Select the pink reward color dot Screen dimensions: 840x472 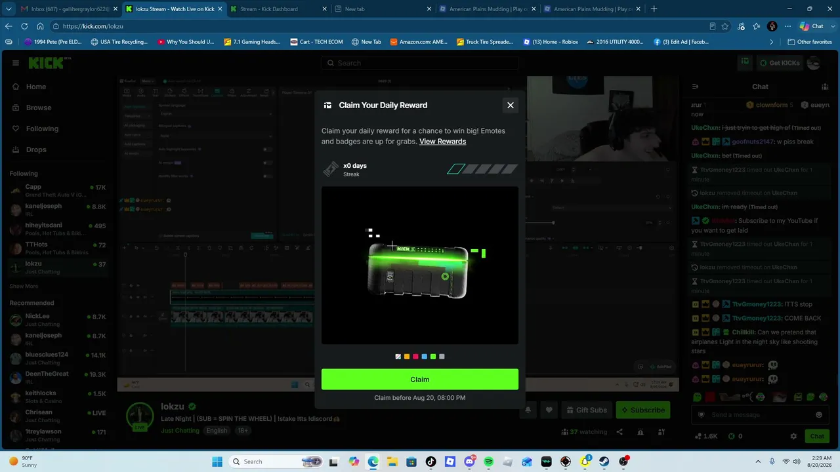click(415, 357)
